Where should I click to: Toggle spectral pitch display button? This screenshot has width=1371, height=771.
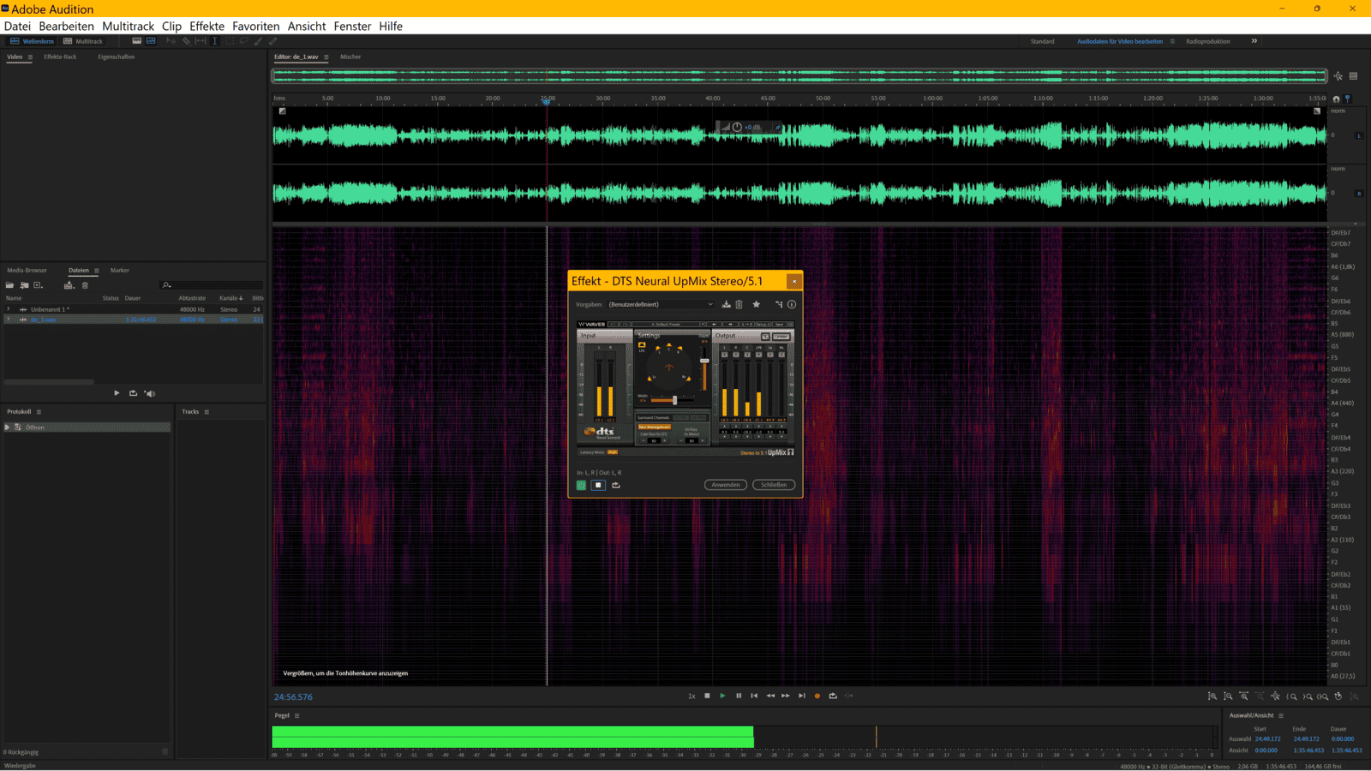151,41
